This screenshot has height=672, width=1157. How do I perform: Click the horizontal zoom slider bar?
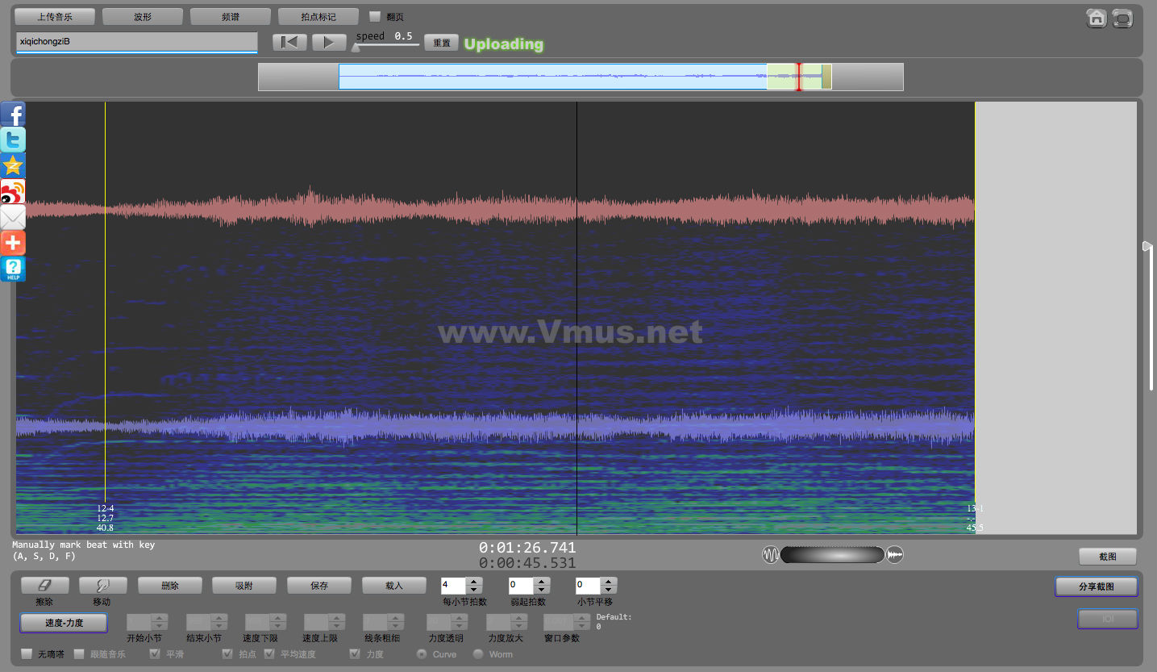(x=832, y=555)
